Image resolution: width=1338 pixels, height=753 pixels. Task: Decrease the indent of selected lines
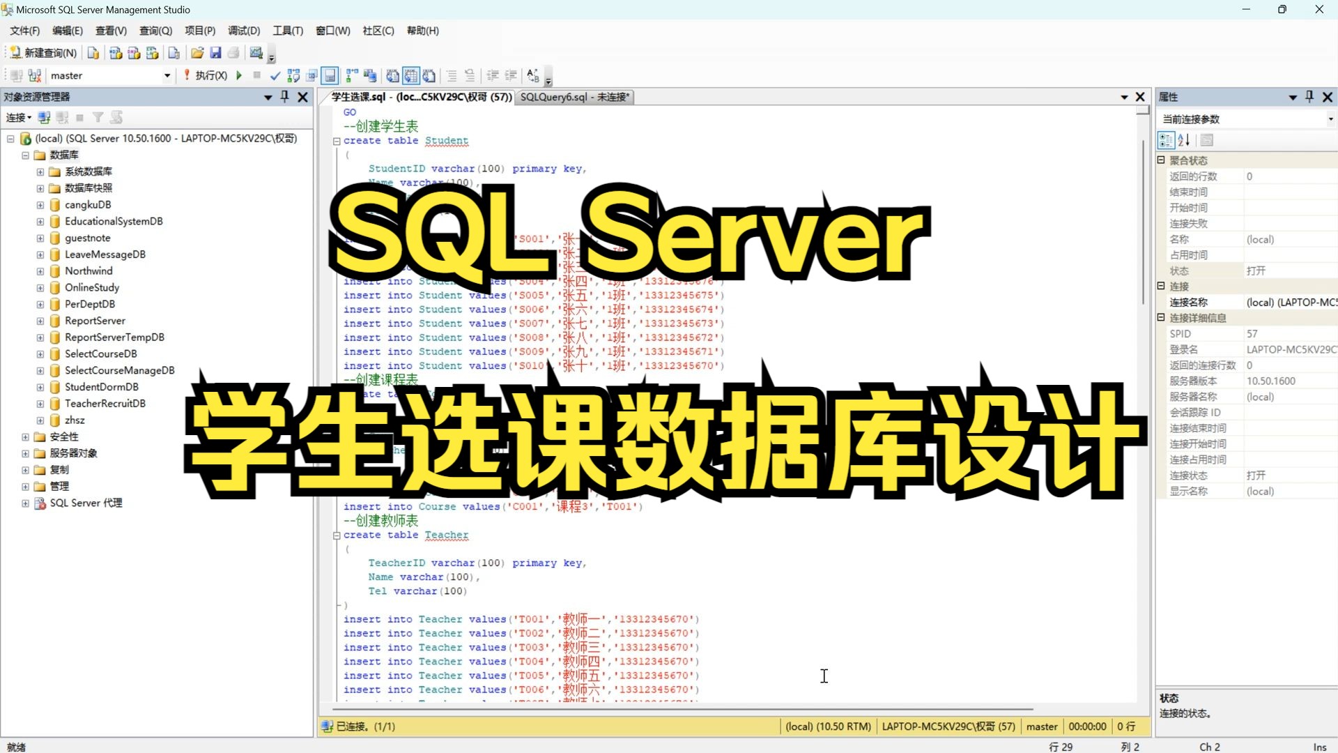pos(493,75)
